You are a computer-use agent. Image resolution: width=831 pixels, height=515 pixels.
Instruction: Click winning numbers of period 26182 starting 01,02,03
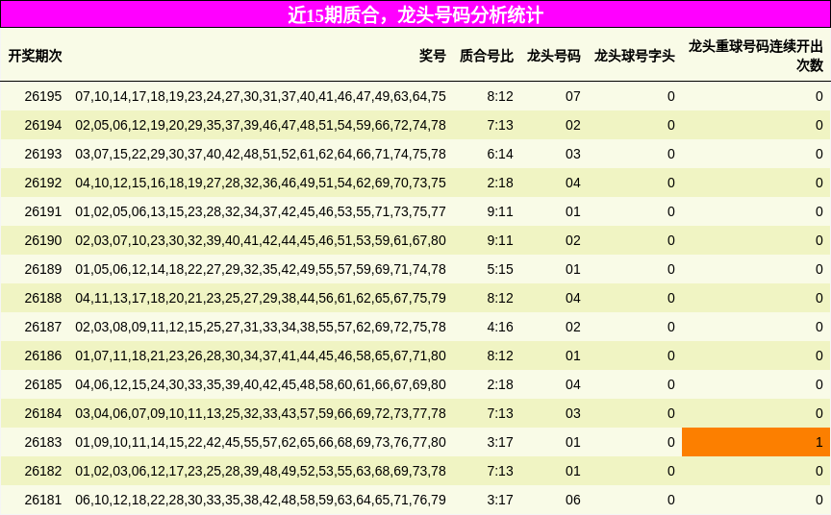coord(261,471)
